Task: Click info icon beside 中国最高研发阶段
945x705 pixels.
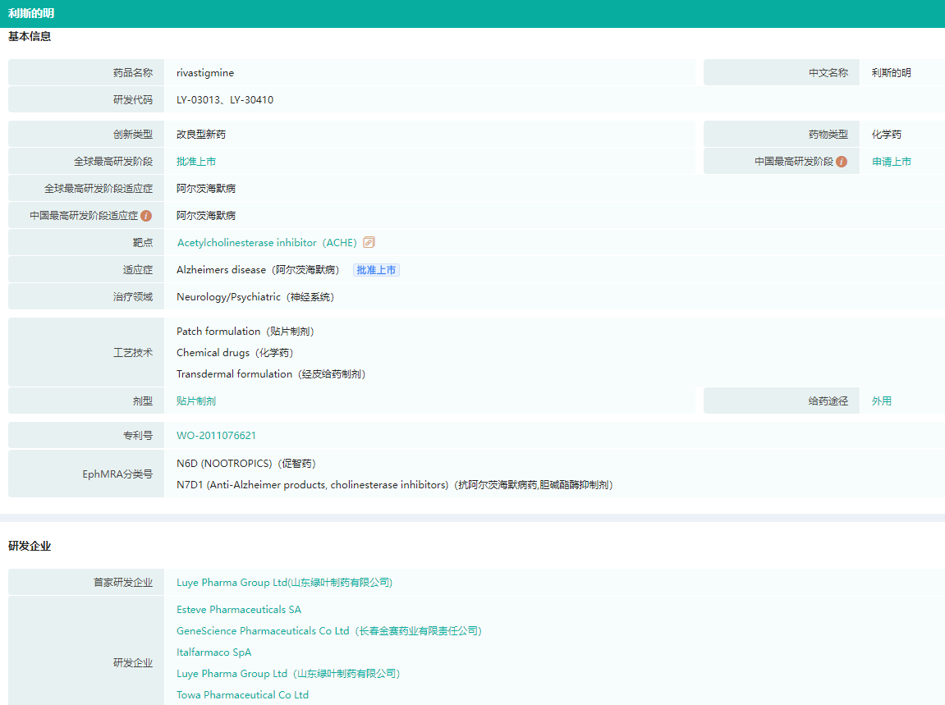Action: [x=841, y=162]
